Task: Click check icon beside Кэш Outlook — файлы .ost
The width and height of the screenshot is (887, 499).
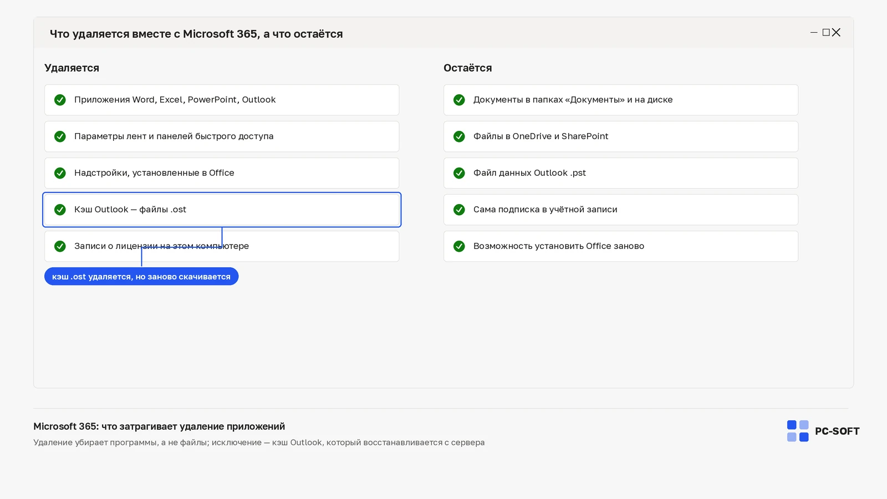Action: (x=60, y=210)
